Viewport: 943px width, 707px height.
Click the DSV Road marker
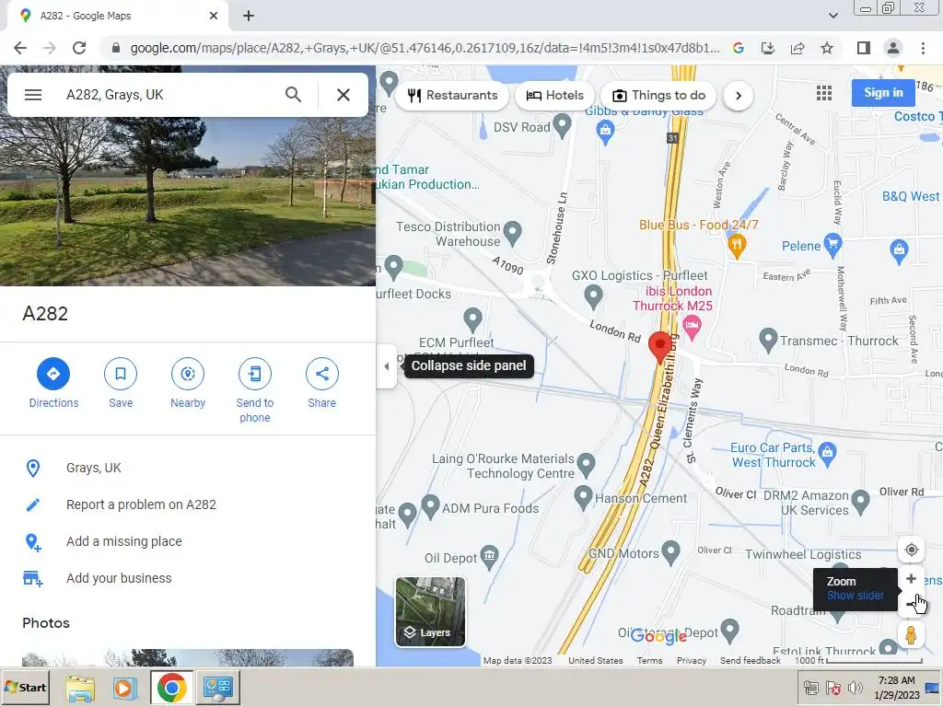coord(562,125)
